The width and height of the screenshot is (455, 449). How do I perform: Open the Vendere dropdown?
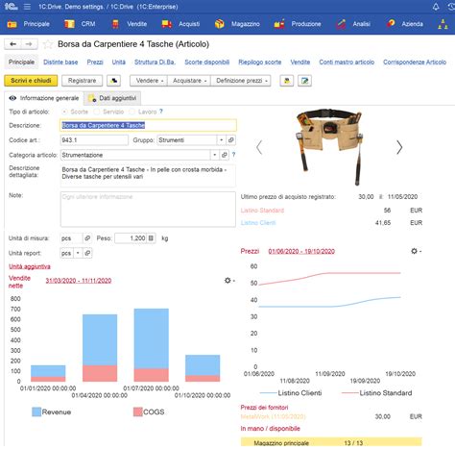[x=149, y=81]
